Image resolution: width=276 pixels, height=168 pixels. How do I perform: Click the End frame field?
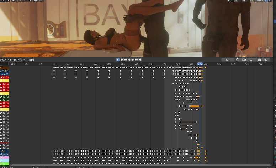tap(262, 60)
